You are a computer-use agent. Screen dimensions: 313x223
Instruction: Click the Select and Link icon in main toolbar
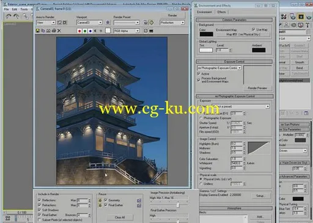(x=25, y=16)
